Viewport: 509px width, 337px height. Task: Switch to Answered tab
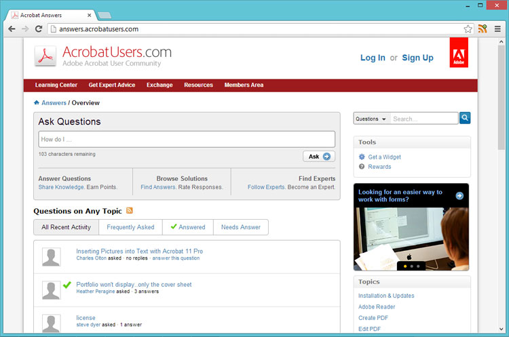[188, 227]
